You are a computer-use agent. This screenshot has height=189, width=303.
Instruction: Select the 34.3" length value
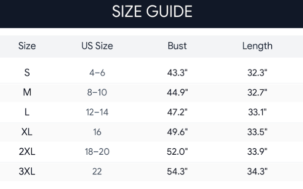(258, 171)
